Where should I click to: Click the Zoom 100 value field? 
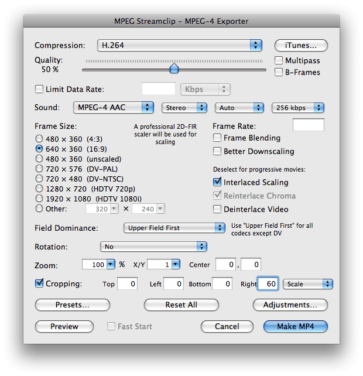coord(94,264)
